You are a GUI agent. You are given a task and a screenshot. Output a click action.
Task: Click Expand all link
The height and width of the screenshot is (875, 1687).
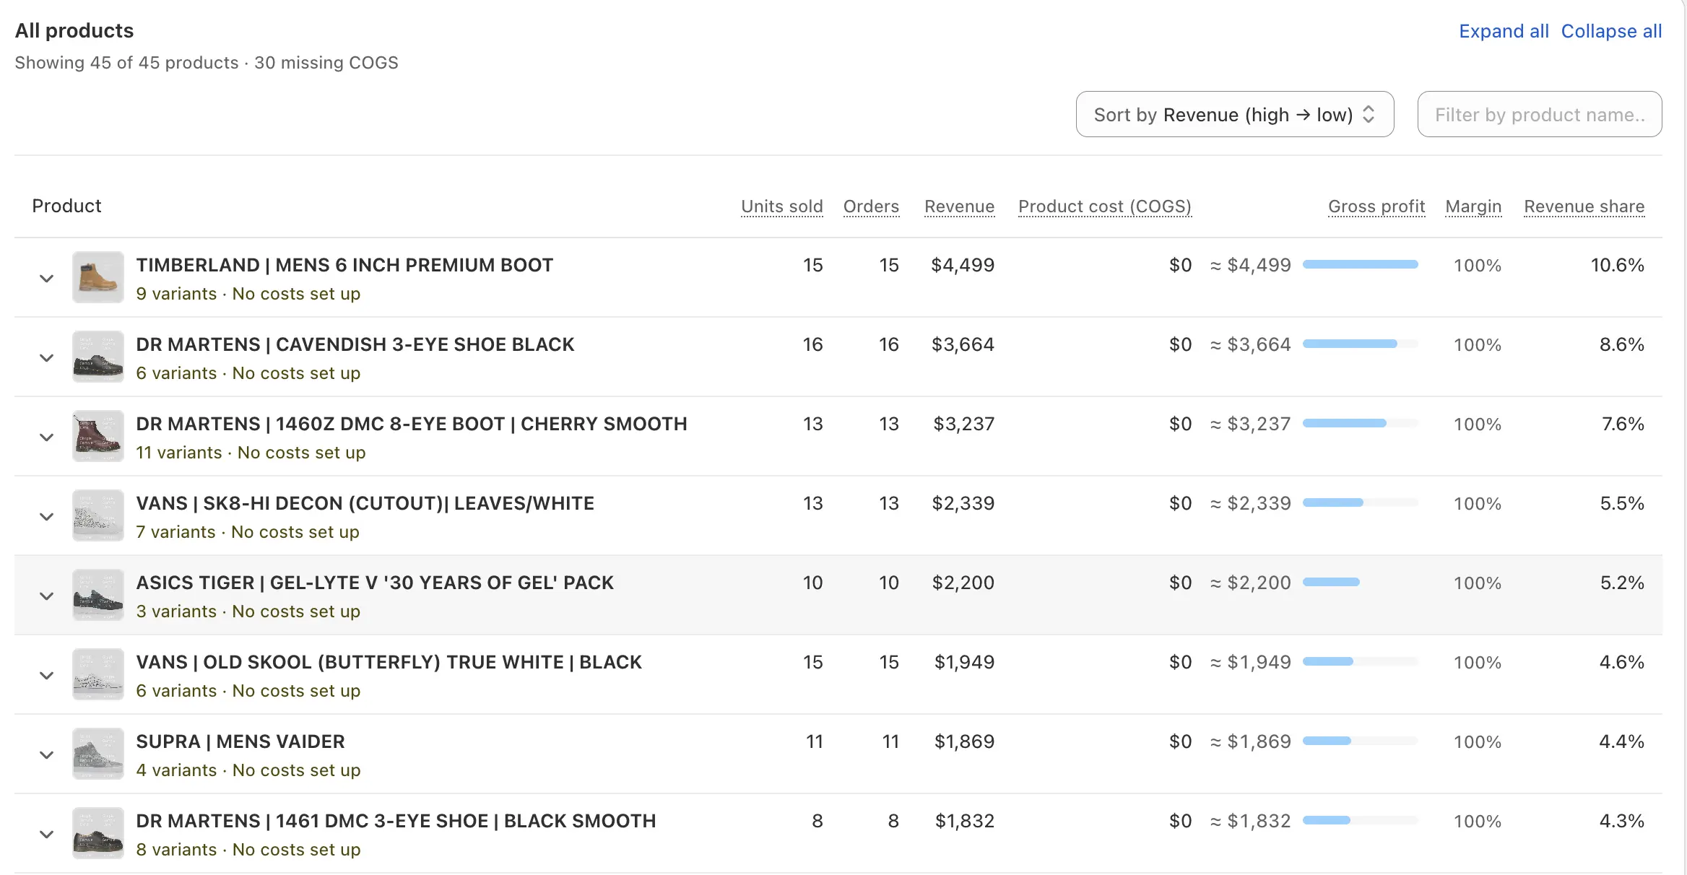[1504, 31]
